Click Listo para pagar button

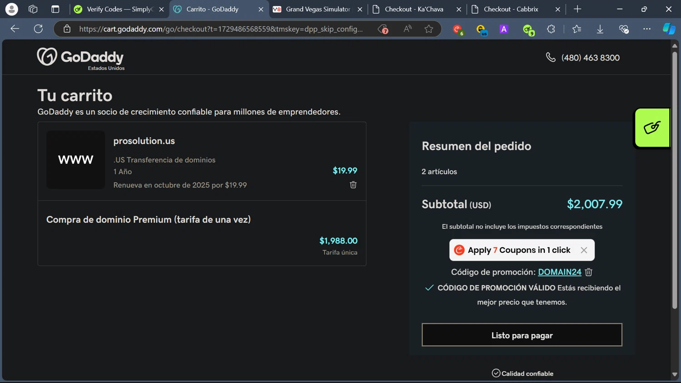coord(522,335)
